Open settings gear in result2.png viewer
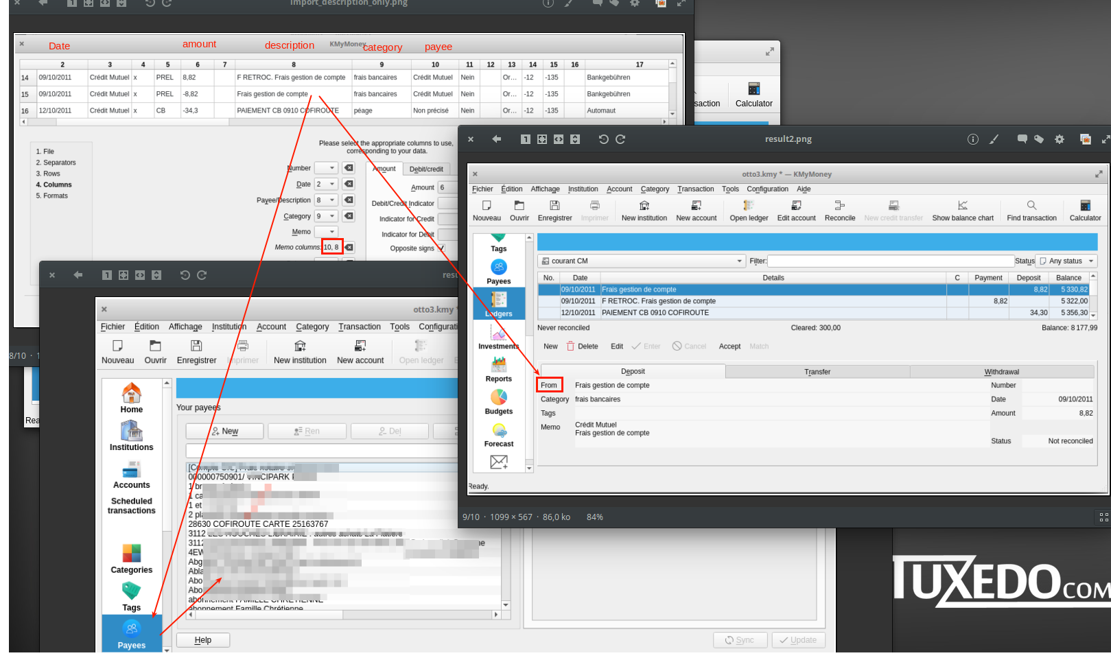Image resolution: width=1111 pixels, height=660 pixels. [1060, 139]
